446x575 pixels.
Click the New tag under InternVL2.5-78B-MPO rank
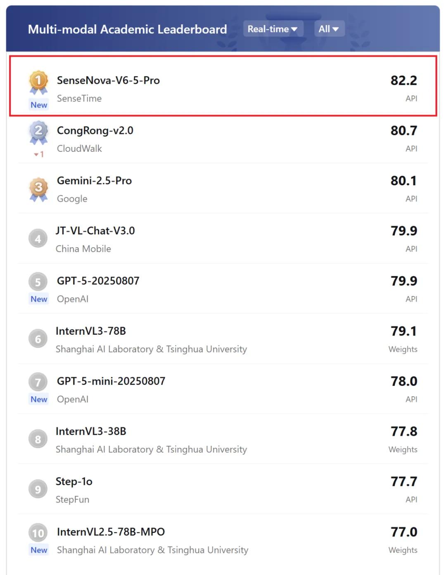coord(39,550)
